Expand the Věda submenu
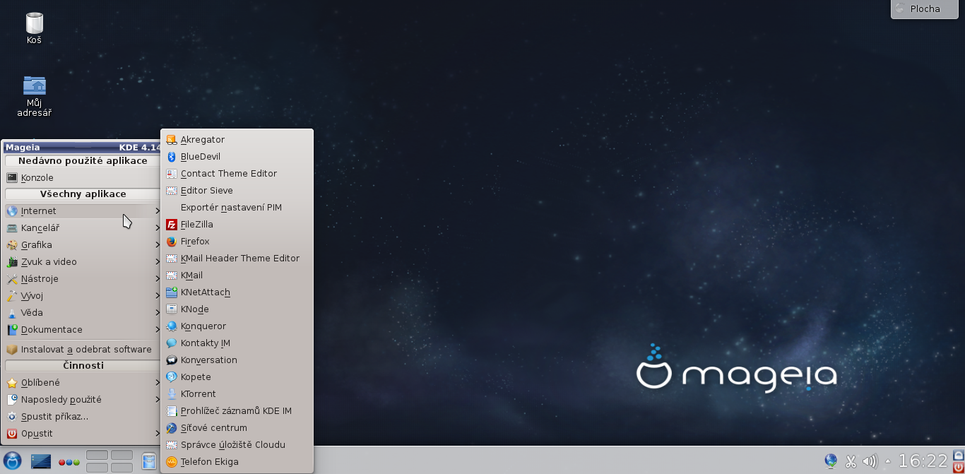The image size is (965, 474). click(x=83, y=313)
